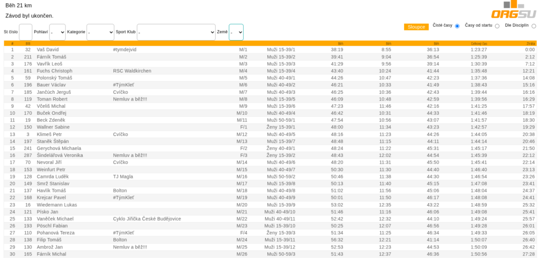
Task: Select the Časy od startu option
Action: (x=497, y=26)
